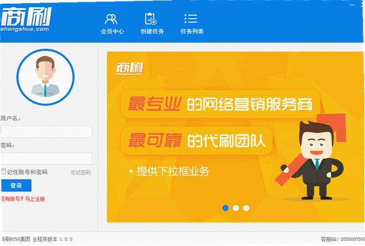Focus the 用户名 username input field
Image resolution: width=365 pixels, height=246 pixels.
47,132
